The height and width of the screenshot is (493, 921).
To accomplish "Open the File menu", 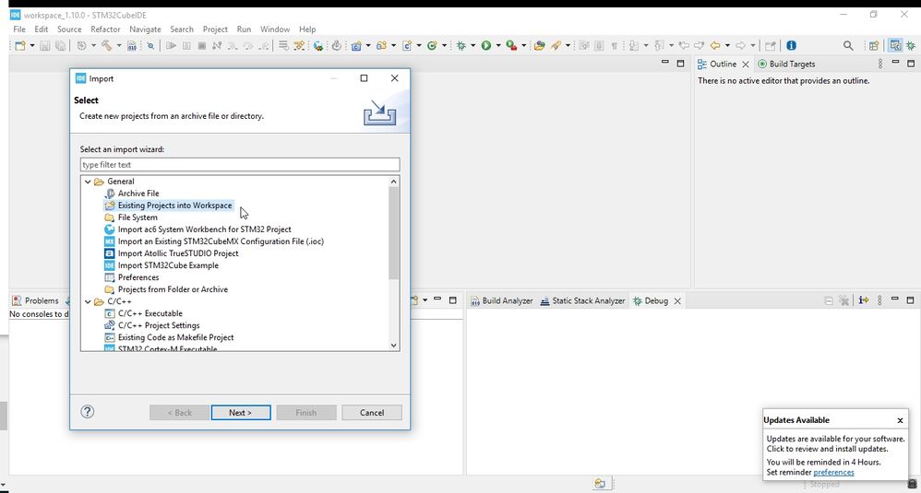I will point(18,29).
